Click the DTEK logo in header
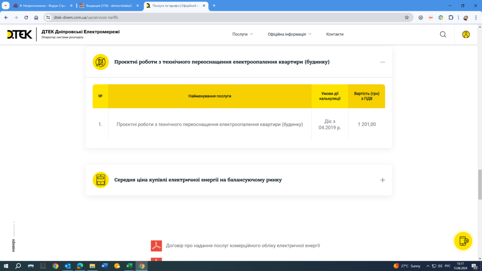 click(19, 34)
